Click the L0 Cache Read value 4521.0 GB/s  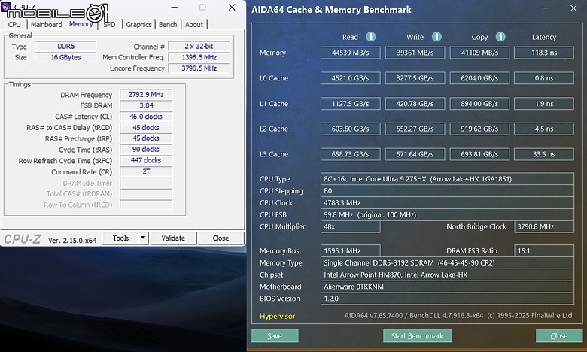point(351,78)
